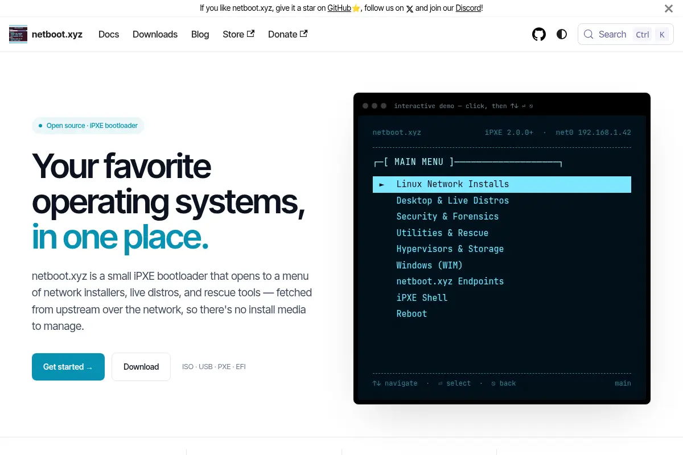The image size is (683, 455).
Task: Click the 'net0 192.168.1.42' terminal text
Action: 593,133
